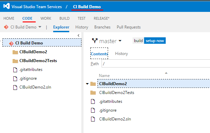Go to the HOME hub
Image resolution: width=210 pixels, height=133 pixels.
pos(9,18)
